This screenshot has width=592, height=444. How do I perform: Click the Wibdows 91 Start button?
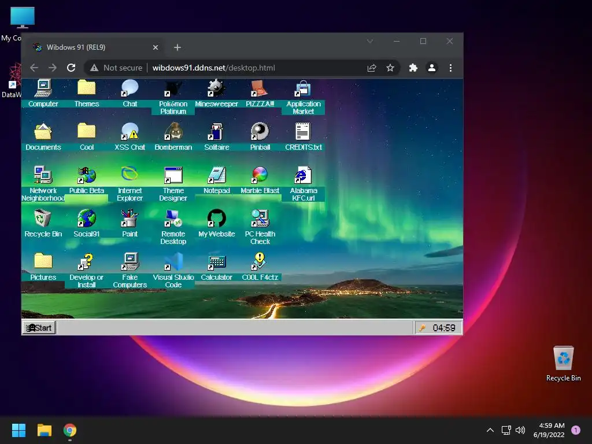39,328
